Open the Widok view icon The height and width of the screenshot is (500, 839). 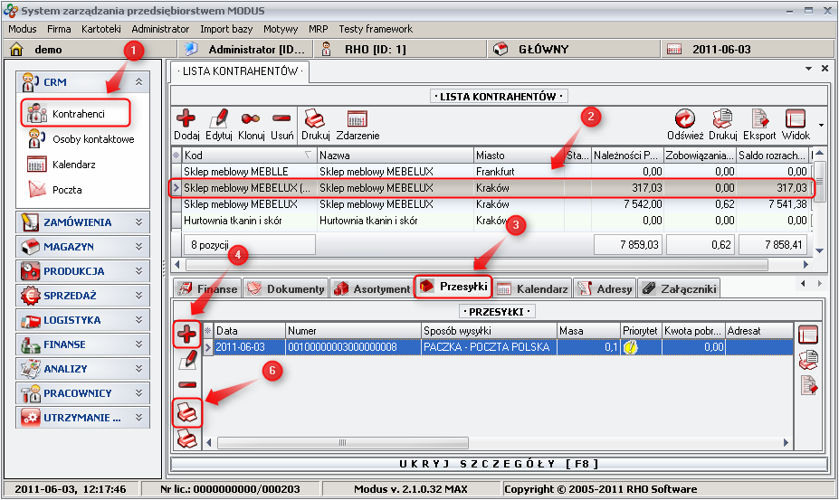tap(796, 119)
